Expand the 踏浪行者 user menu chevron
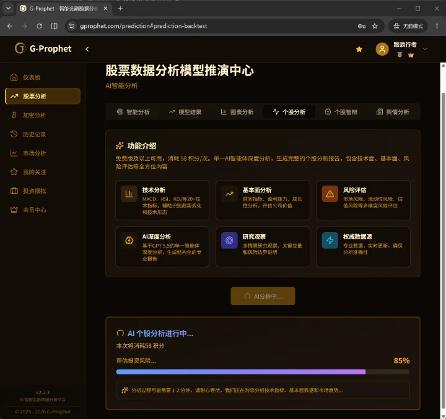 (425, 49)
